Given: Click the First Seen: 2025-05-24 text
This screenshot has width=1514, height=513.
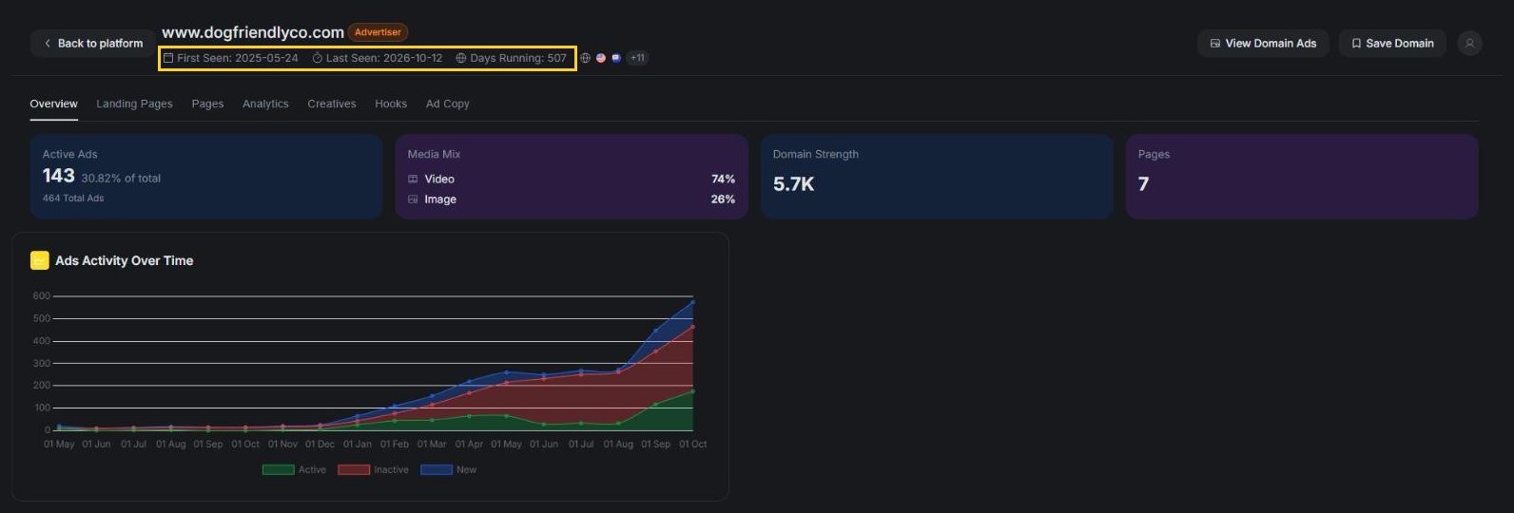Looking at the screenshot, I should pyautogui.click(x=238, y=58).
